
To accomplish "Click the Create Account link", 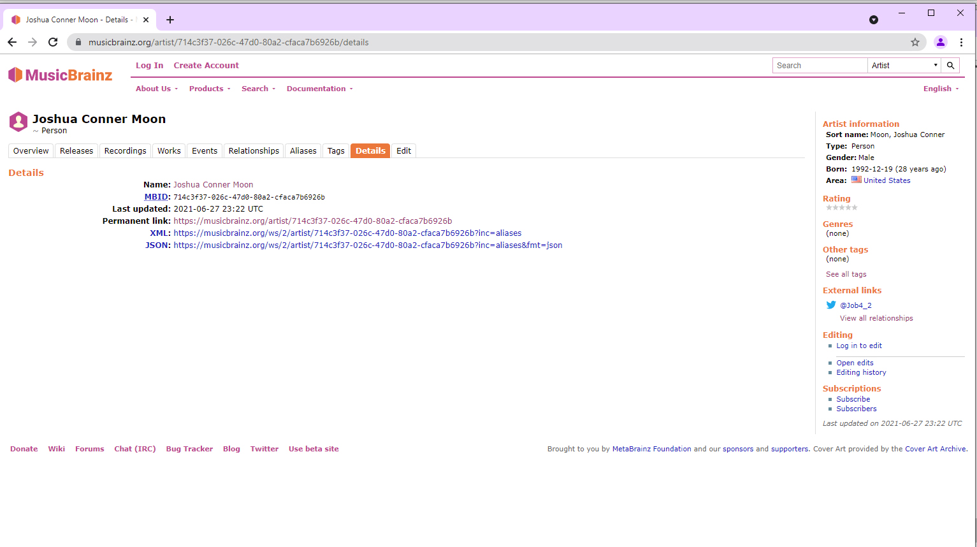I will click(x=206, y=66).
